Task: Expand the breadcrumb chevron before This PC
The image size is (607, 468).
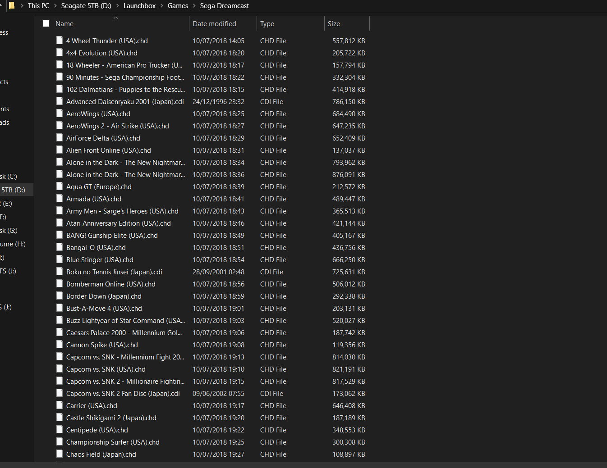Action: click(x=22, y=6)
